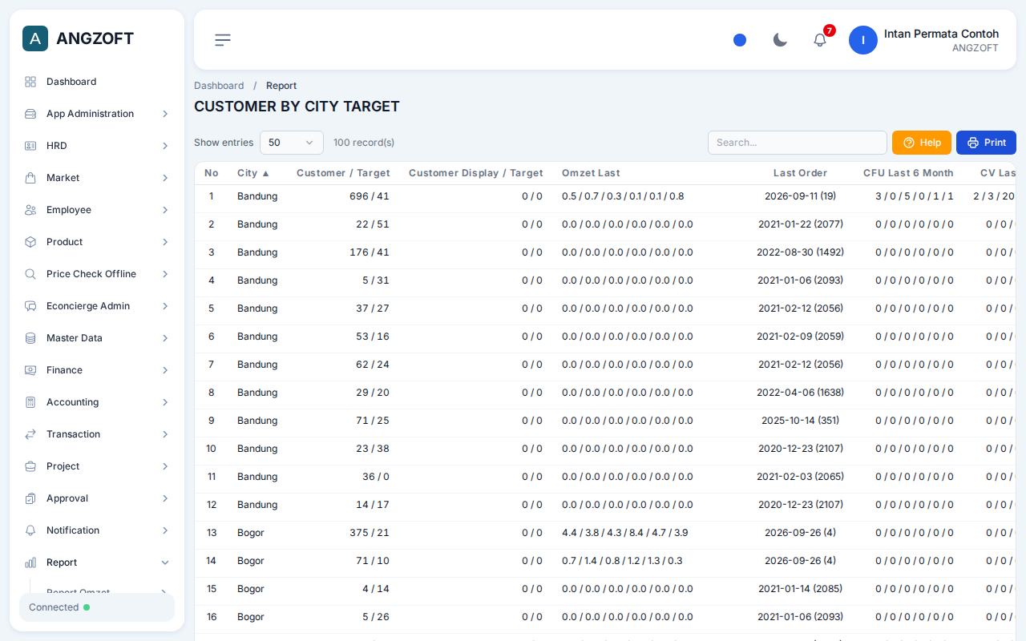Click the Product box icon
1026x641 pixels.
[30, 242]
